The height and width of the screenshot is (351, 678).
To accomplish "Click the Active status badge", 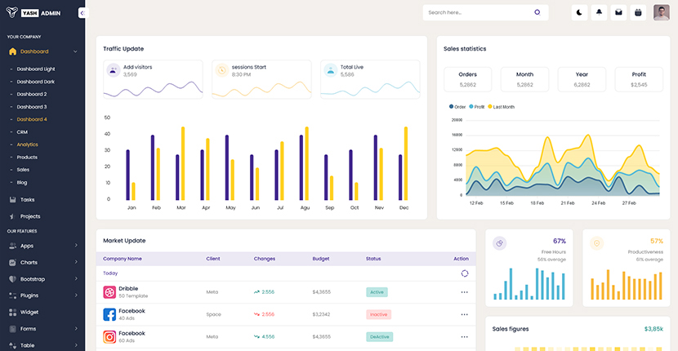I will [377, 292].
